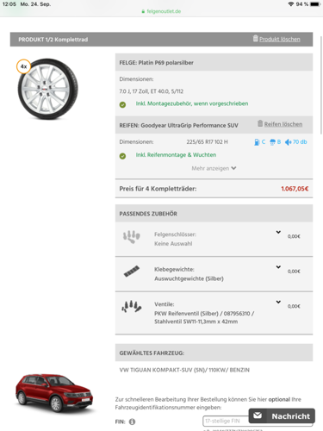Click the 70 db noise rating icon
This screenshot has width=323, height=431.
288,142
